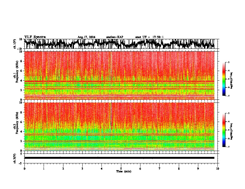Click the ch.2 frequency axis "2" tick label

point(21,141)
